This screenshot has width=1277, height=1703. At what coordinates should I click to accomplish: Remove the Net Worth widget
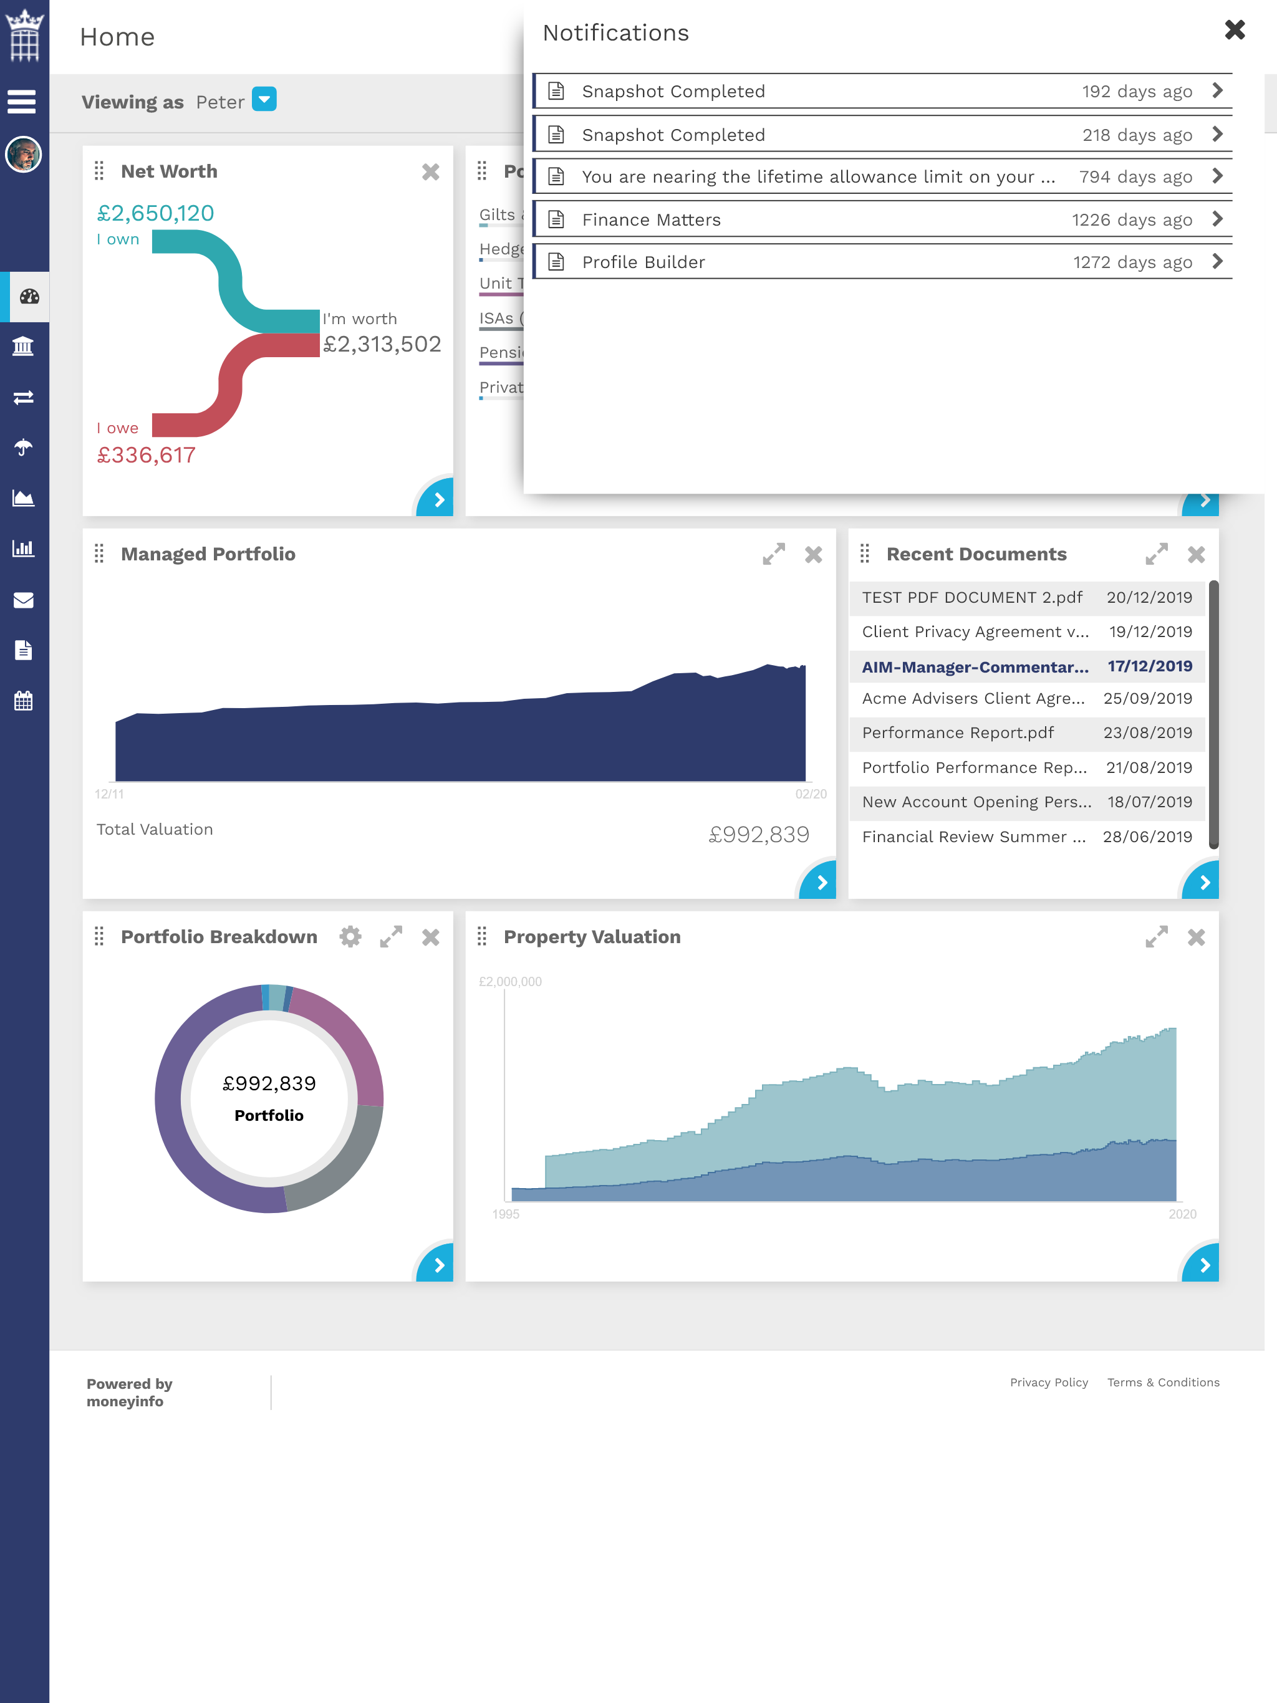[430, 171]
